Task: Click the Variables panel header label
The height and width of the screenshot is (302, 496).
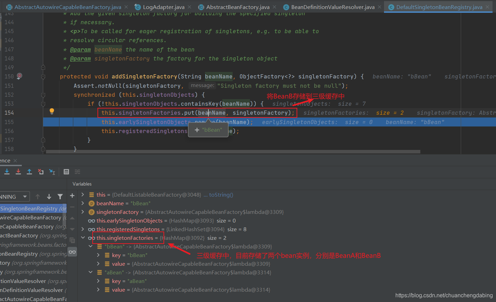Action: [x=82, y=184]
